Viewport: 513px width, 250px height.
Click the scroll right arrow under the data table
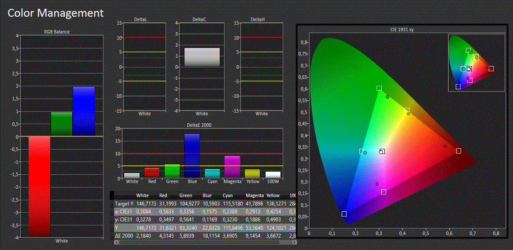tap(295, 243)
